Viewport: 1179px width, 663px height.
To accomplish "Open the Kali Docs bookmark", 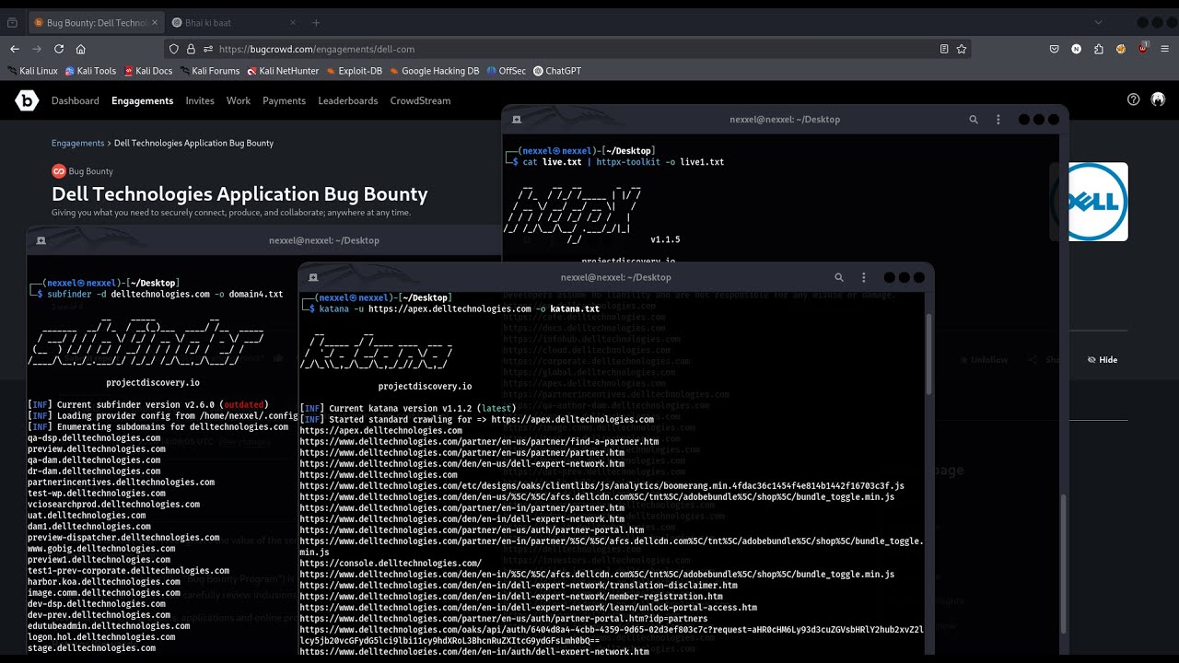I will 147,71.
